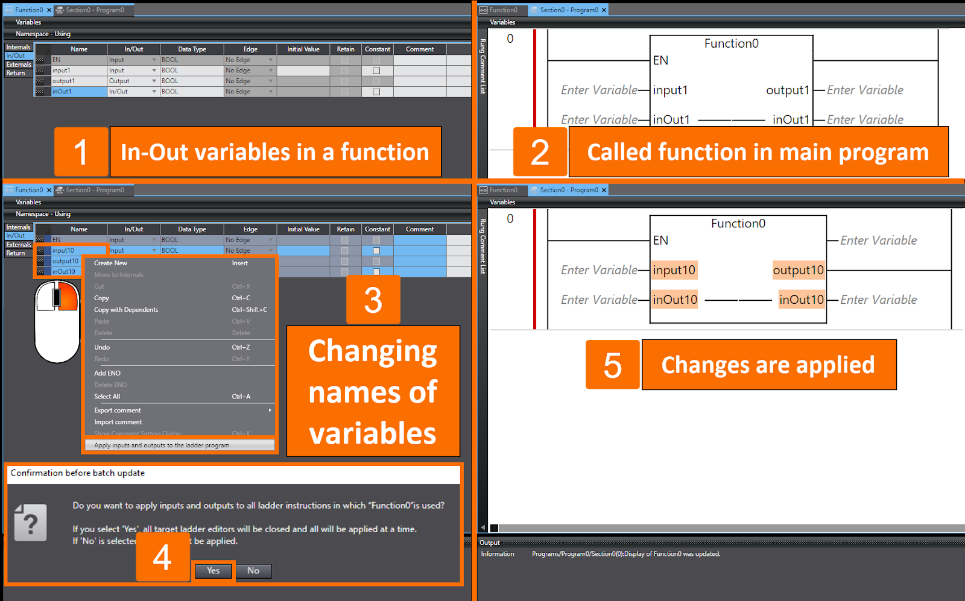Click the Enter Variable field beside input10
Screen dimensions: 965x601
(600, 269)
